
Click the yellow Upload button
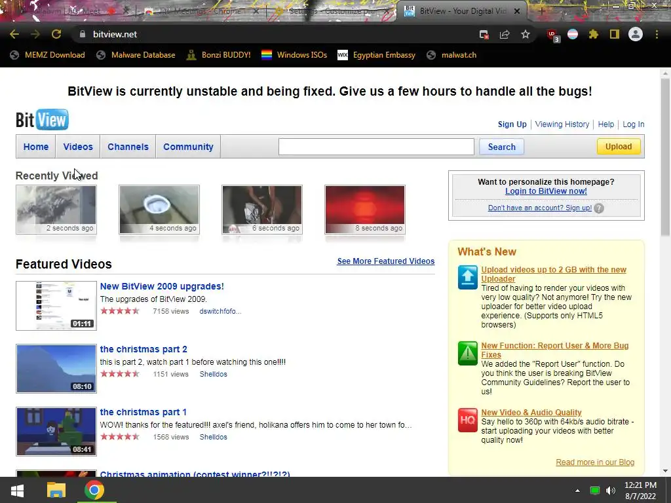619,147
